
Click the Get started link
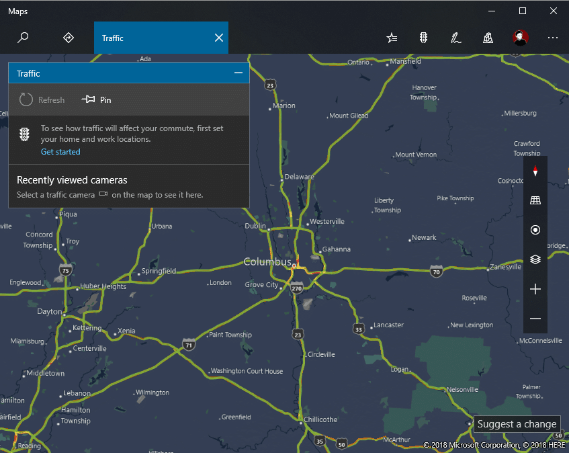(x=60, y=152)
